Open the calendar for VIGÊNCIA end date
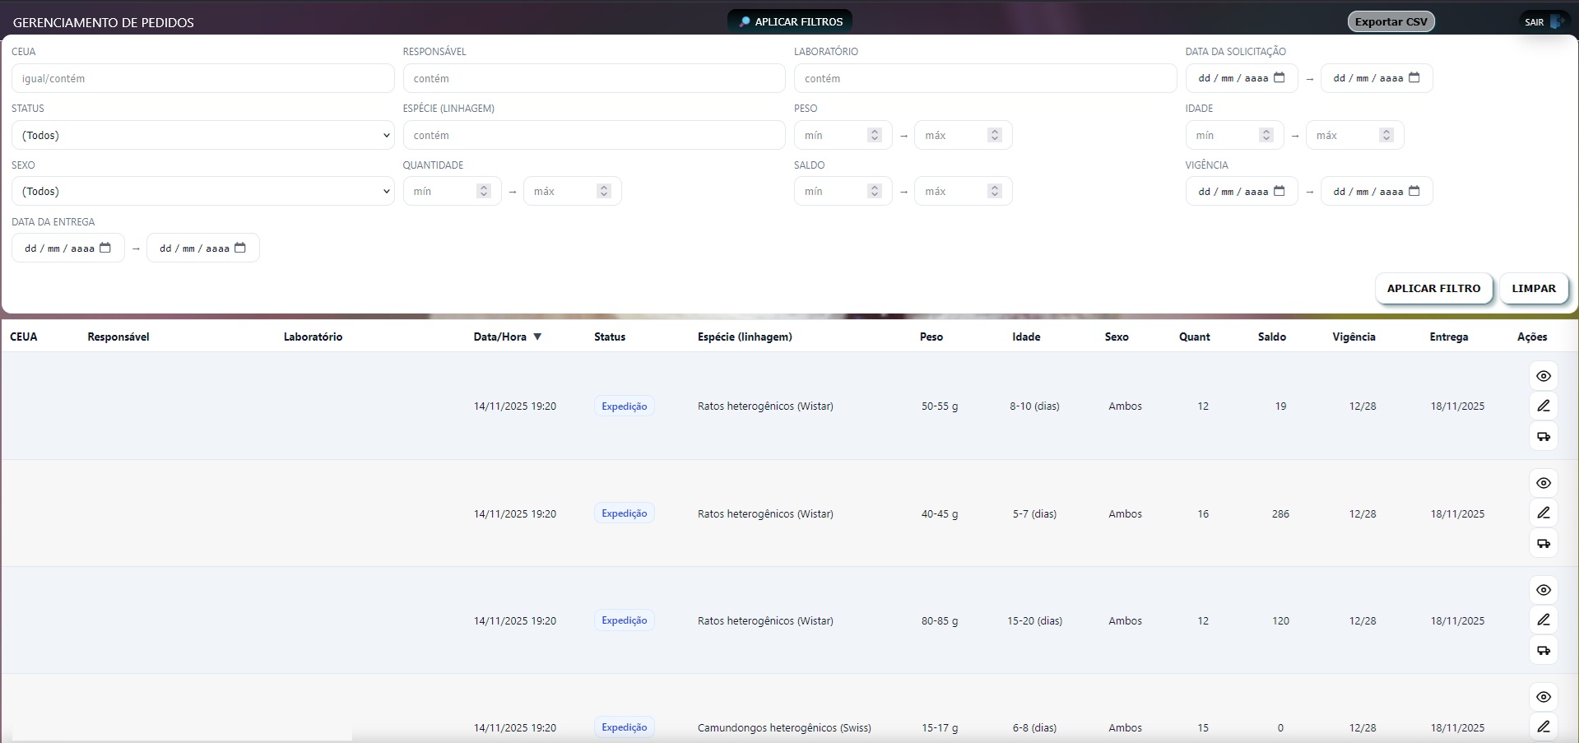1579x743 pixels. pyautogui.click(x=1414, y=190)
